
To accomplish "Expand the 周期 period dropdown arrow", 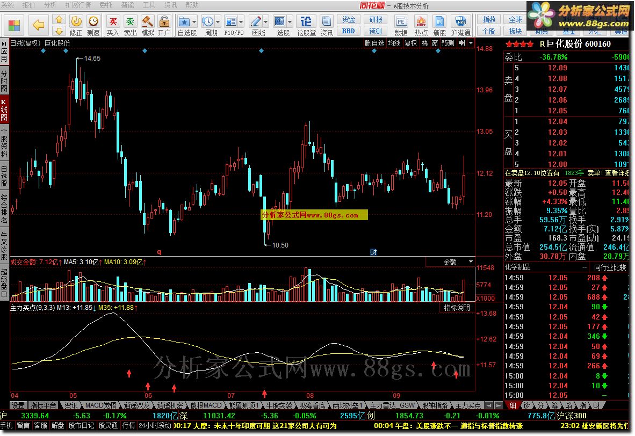I will click(x=218, y=22).
